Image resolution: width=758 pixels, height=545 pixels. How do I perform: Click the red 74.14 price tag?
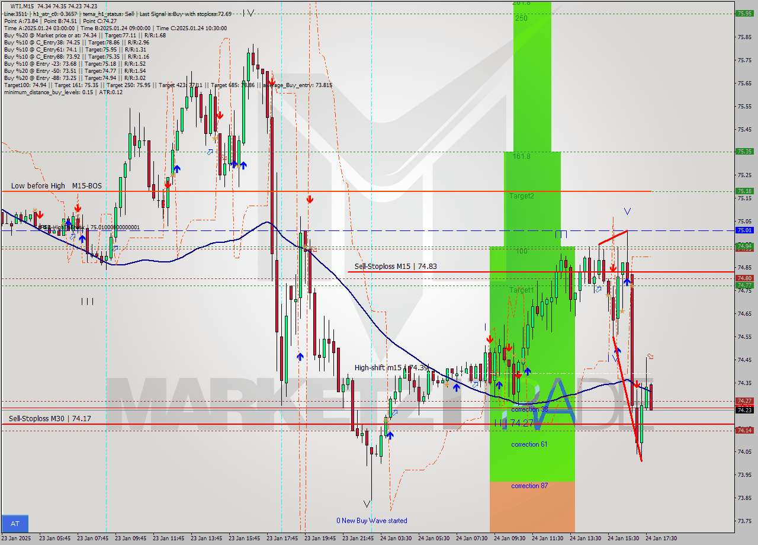(x=744, y=430)
